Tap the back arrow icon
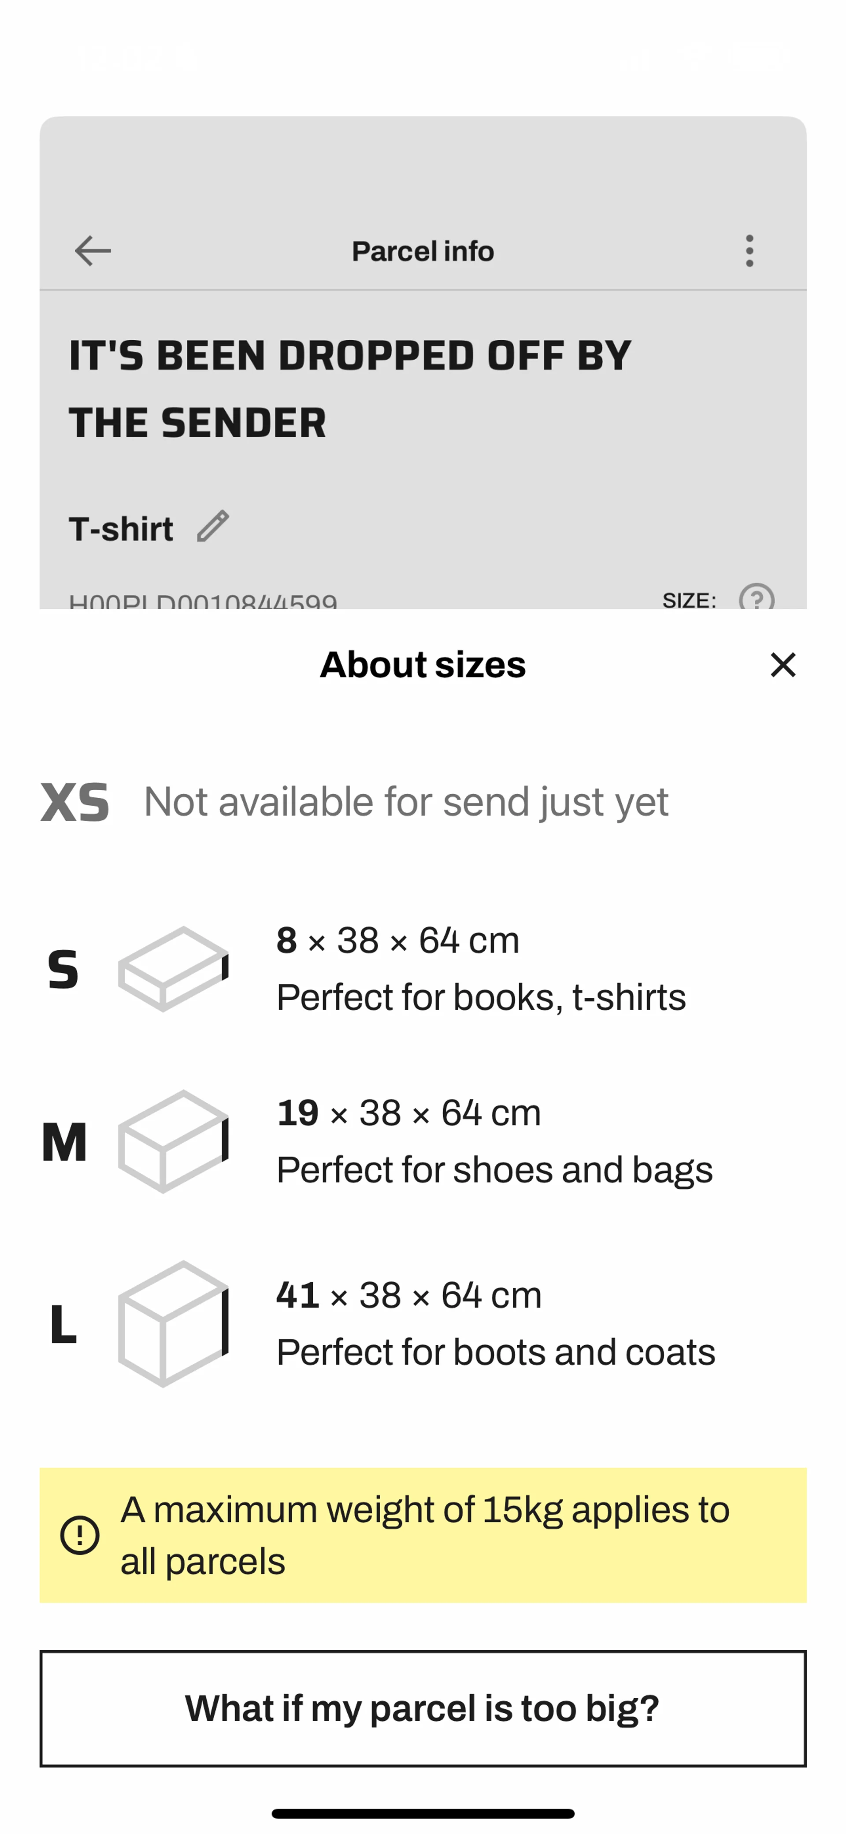 click(93, 251)
